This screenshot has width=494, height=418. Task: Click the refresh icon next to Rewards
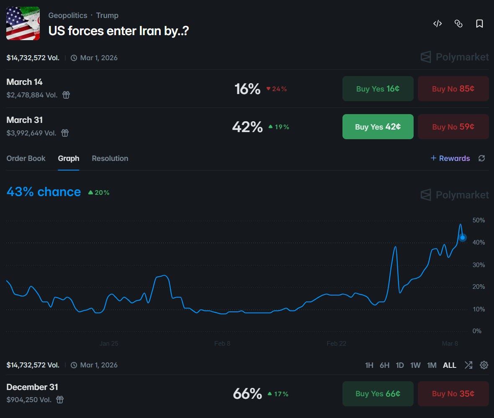coord(482,158)
